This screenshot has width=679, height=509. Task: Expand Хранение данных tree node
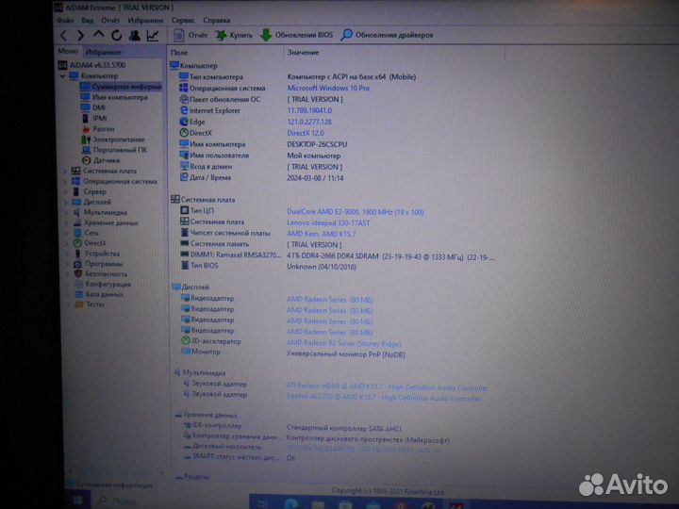66,222
